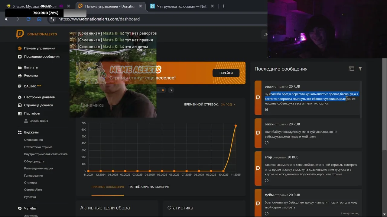387x217 pixels.
Task: Replay егор's donation alert
Action: click(267, 180)
